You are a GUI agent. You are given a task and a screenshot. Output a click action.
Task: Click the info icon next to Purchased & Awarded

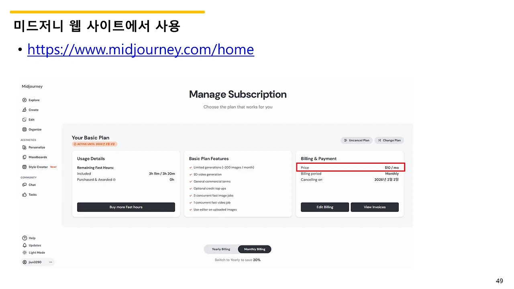tap(114, 180)
